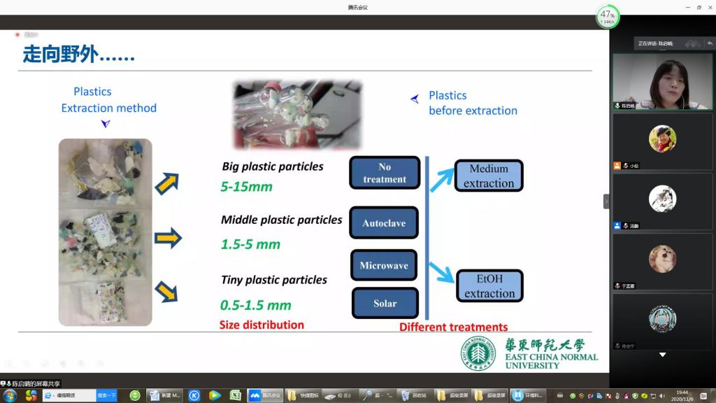The height and width of the screenshot is (403, 716).
Task: Open Tencent Meeting from the taskbar
Action: pyautogui.click(x=265, y=395)
